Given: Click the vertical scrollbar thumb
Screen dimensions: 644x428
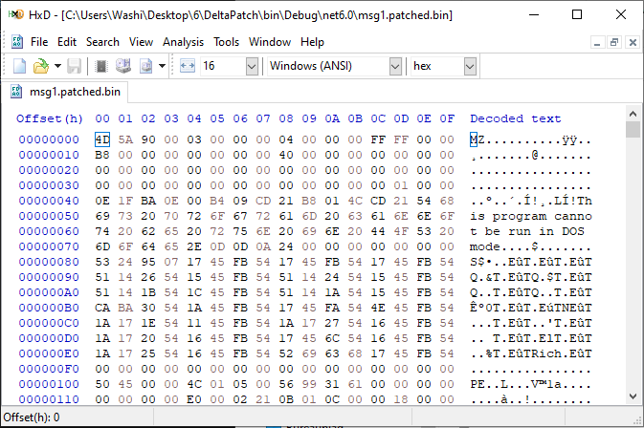Looking at the screenshot, I should point(633,130).
